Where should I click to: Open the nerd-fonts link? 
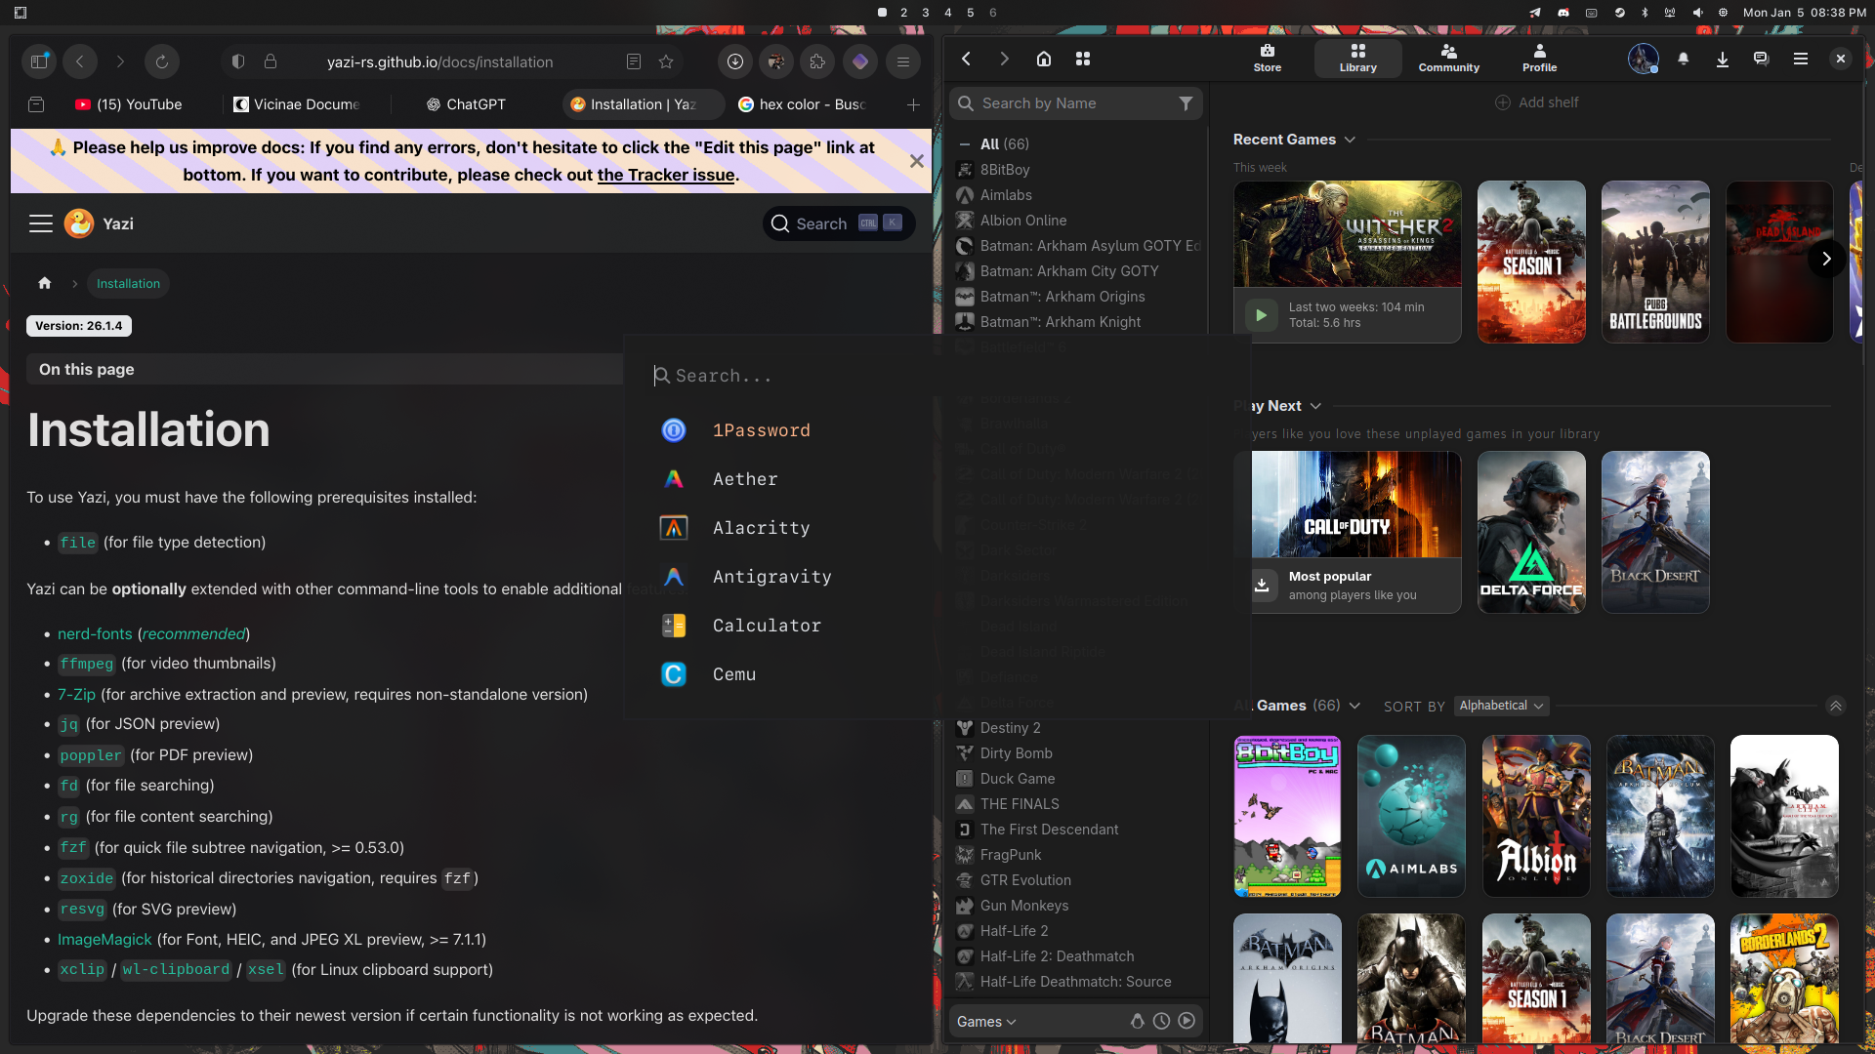[x=95, y=633]
